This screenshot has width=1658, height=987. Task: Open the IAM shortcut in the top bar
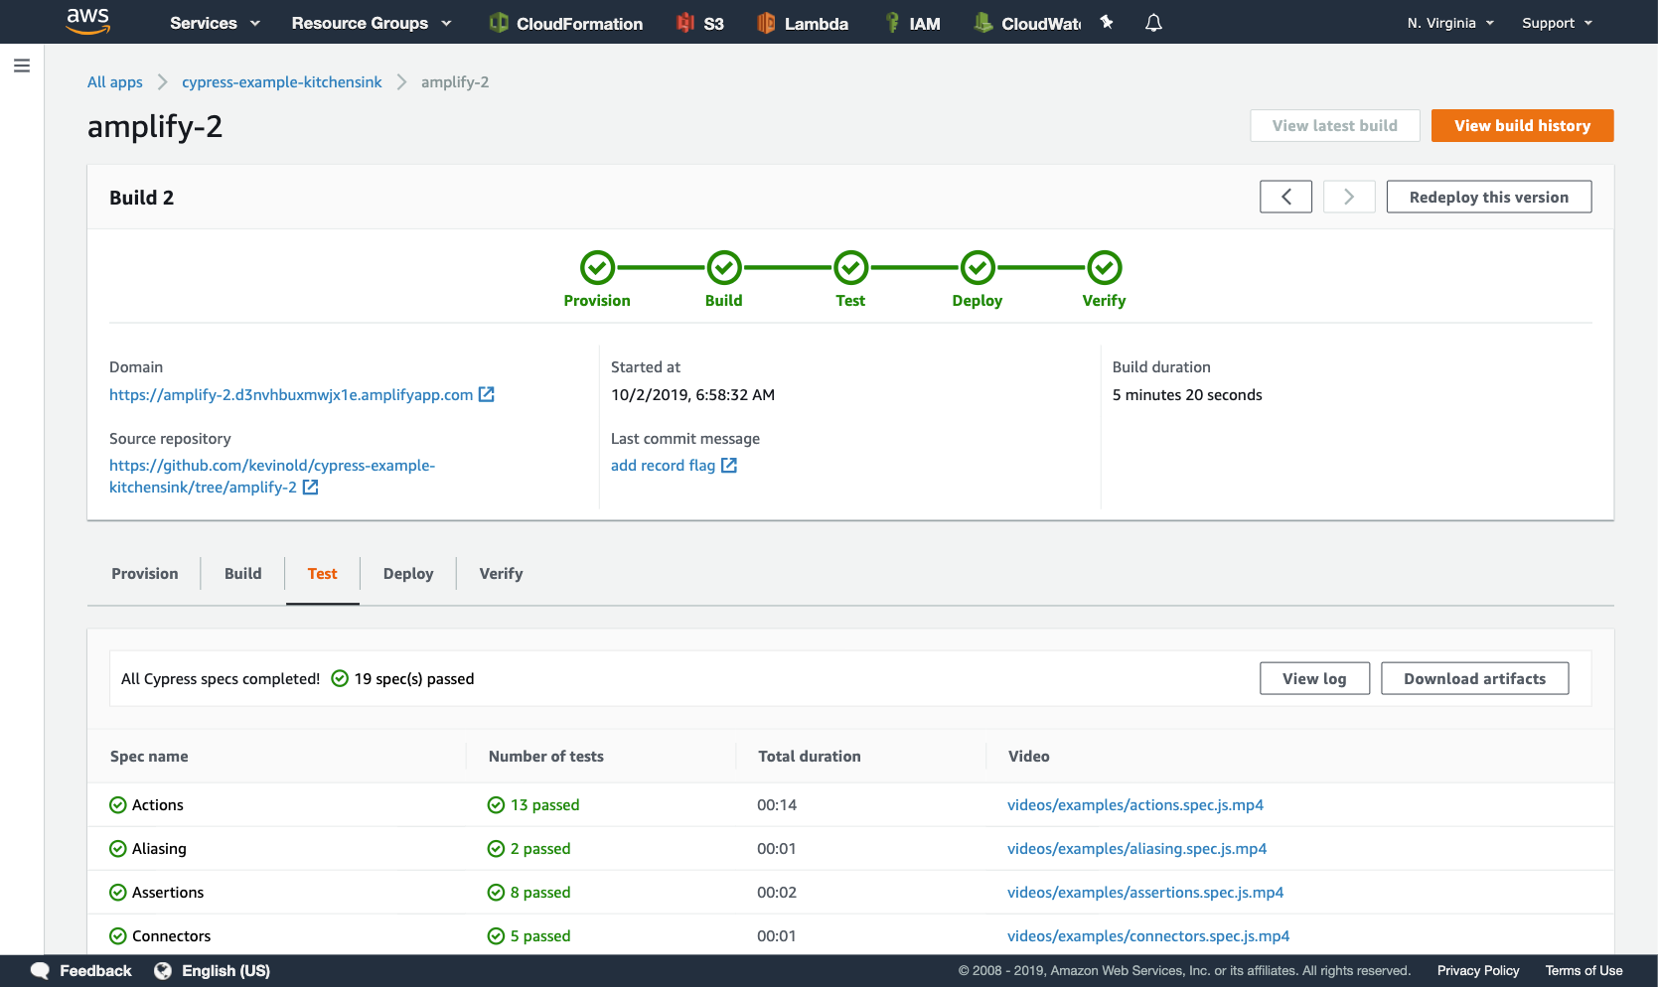[912, 23]
